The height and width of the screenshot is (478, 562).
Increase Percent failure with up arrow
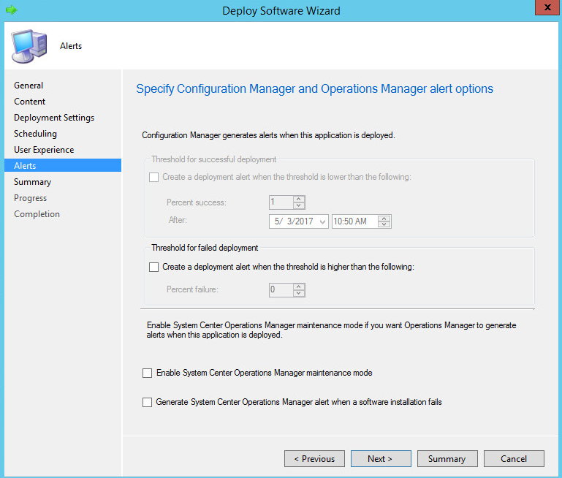click(x=299, y=287)
